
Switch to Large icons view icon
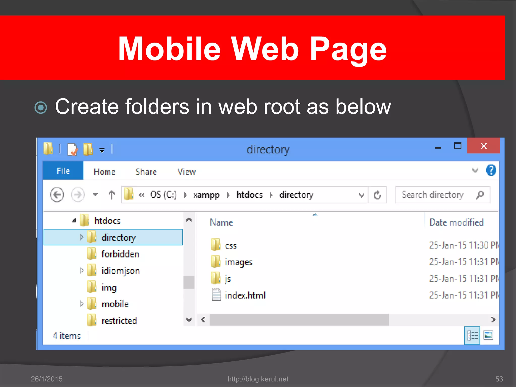[488, 335]
